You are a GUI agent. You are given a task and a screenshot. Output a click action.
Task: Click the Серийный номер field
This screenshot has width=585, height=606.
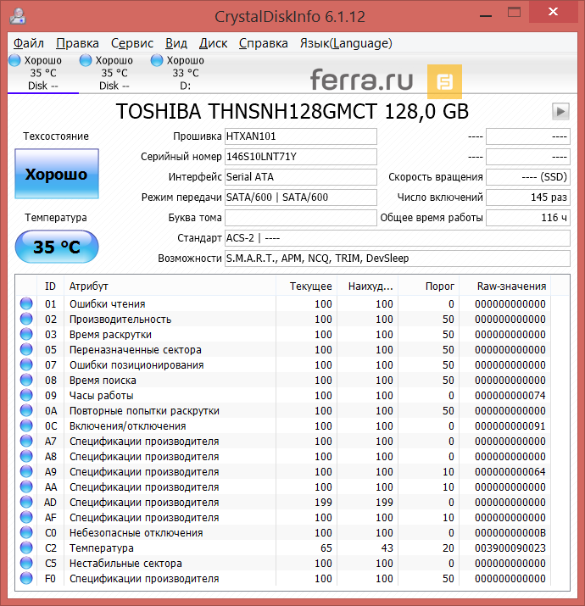point(300,157)
